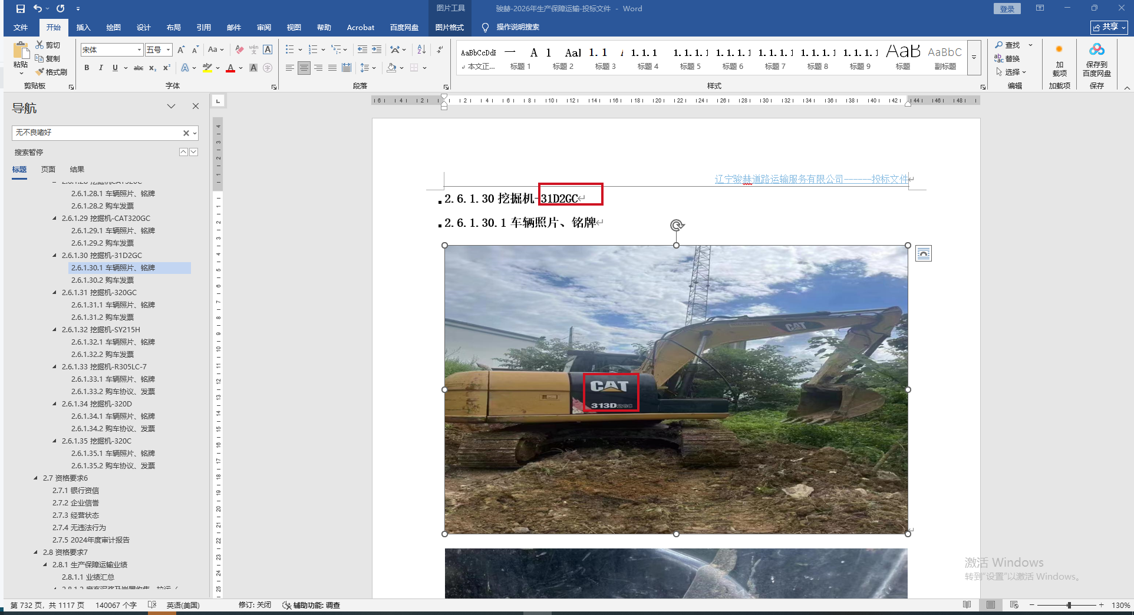Click the Save to Baidu Netdisk icon

(x=1096, y=50)
